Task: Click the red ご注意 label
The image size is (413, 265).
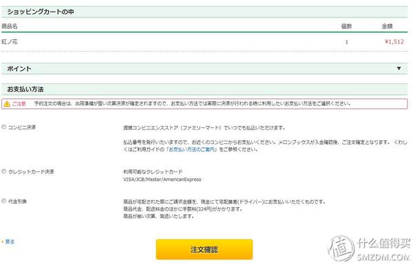Action: click(x=19, y=104)
